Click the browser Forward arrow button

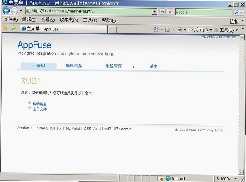point(14,11)
